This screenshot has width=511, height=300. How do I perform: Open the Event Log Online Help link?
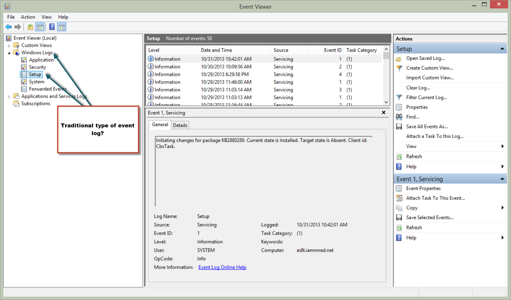pyautogui.click(x=222, y=267)
